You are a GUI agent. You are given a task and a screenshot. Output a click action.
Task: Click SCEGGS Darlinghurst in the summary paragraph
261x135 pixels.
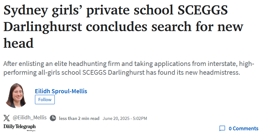pos(114,73)
